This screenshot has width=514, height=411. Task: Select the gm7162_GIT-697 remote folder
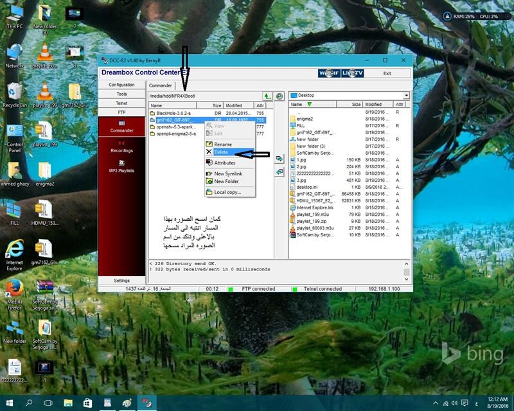208,120
